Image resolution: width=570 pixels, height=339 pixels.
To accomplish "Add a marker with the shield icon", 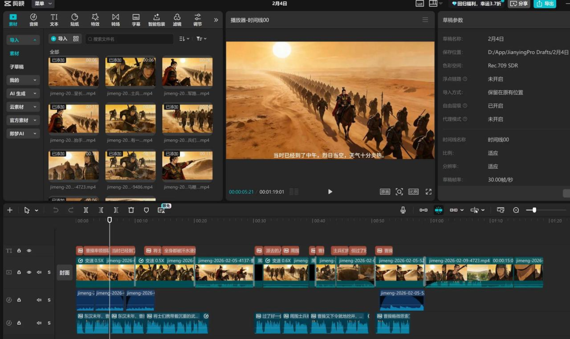I will click(x=146, y=210).
